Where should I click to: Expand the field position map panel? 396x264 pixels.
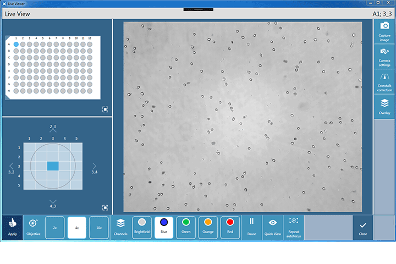pos(105,207)
